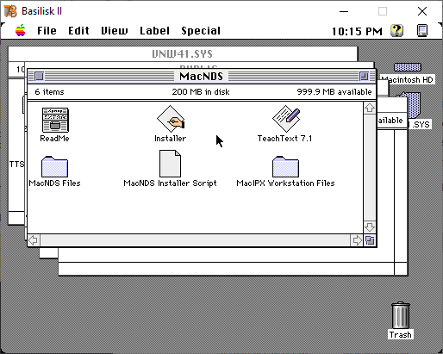Click the 'Trash' label text
This screenshot has height=354, width=443.
coord(401,335)
